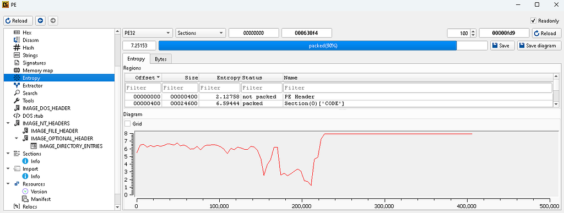This screenshot has width=564, height=213.
Task: Increase the 100 spinbox value
Action: coord(473,31)
